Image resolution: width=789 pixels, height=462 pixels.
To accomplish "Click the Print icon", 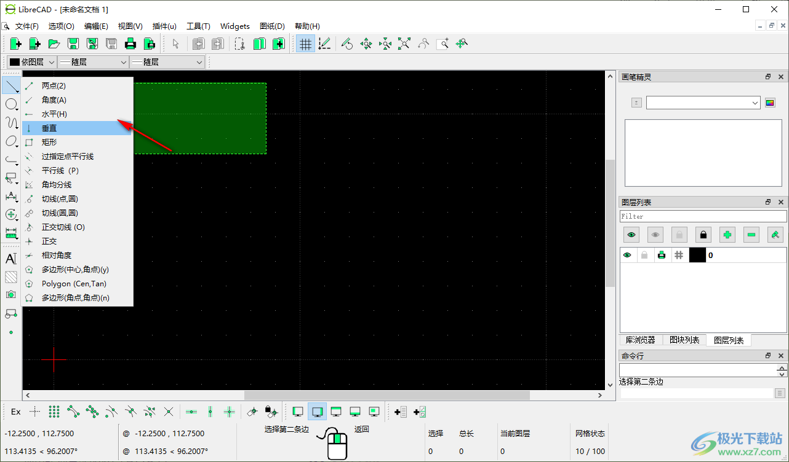I will click(130, 44).
